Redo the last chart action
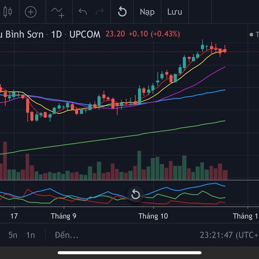The width and height of the screenshot is (259, 259). click(99, 12)
